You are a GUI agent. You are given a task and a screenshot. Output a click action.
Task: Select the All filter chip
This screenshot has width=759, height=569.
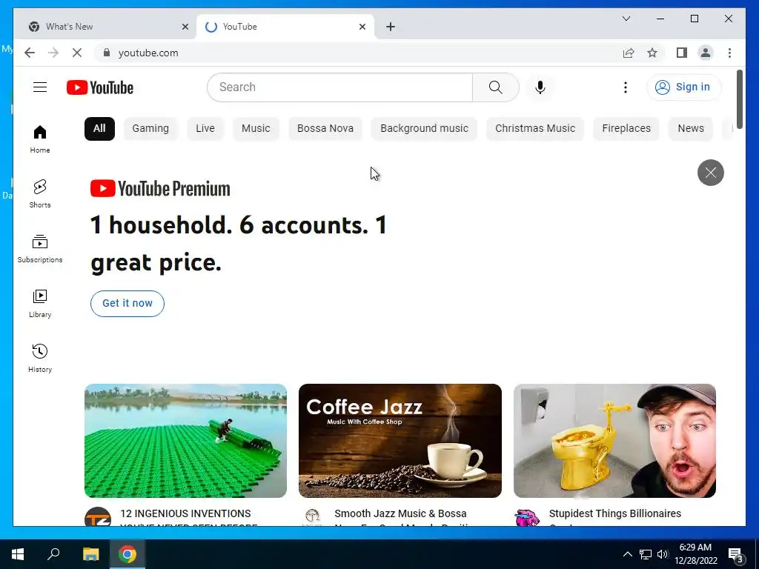(x=99, y=129)
